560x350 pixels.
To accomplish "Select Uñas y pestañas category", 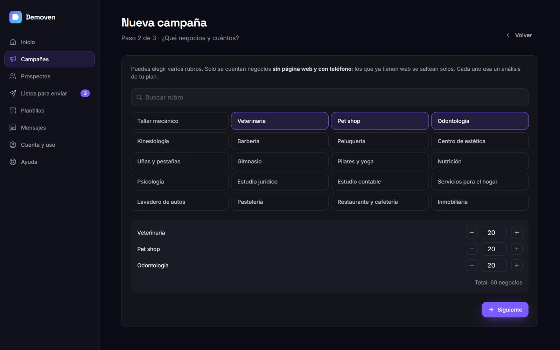I will tap(180, 161).
